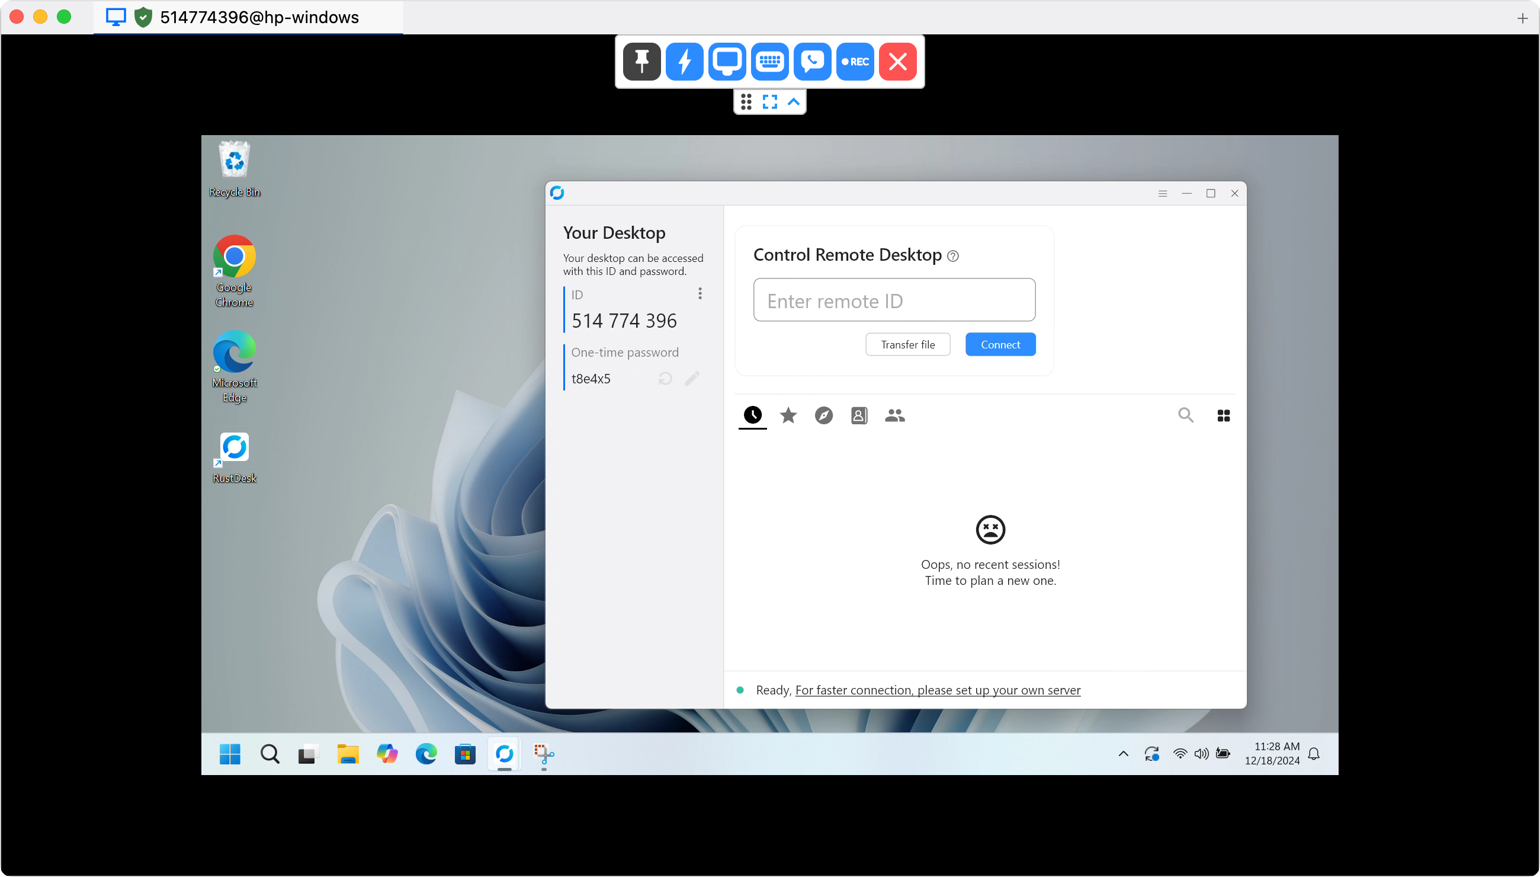Open volume speaker tray icon

coord(1201,754)
